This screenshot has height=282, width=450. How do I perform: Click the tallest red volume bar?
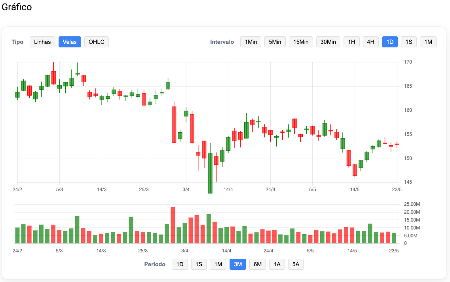[x=173, y=225]
